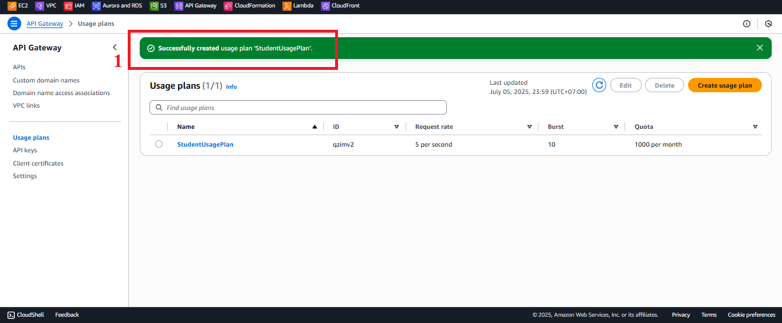
Task: Open the CloudFormation shortcut icon
Action: coord(228,6)
